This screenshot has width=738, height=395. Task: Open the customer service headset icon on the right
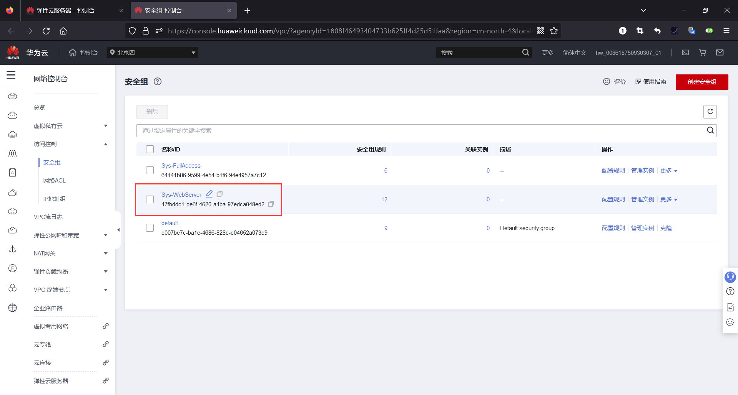[730, 276]
